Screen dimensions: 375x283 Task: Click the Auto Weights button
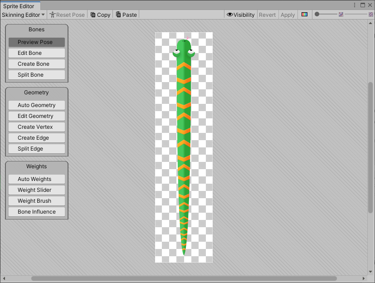36,179
